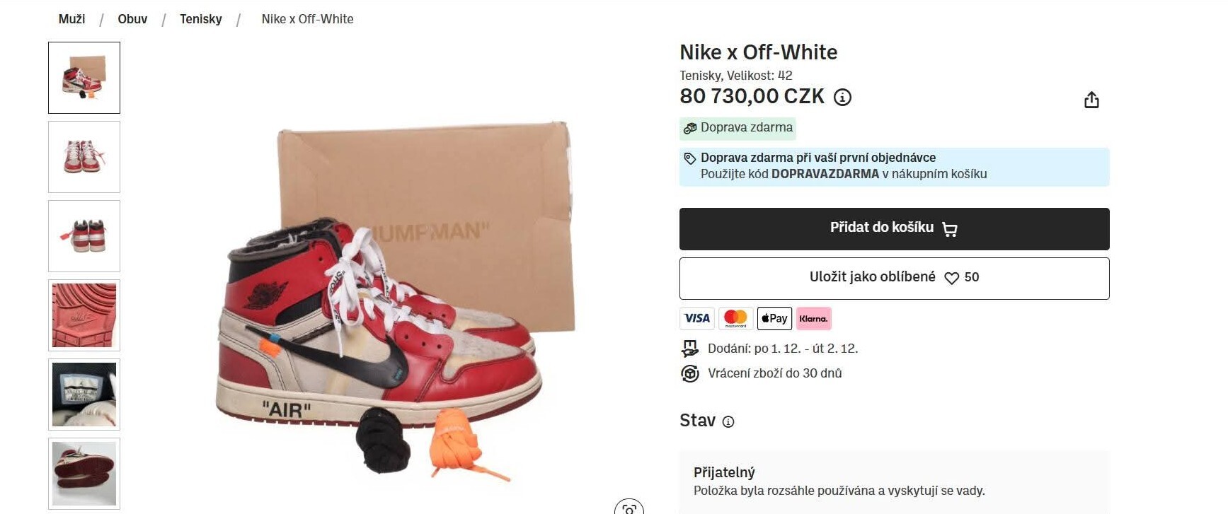Open the visual search camera icon

(x=629, y=508)
